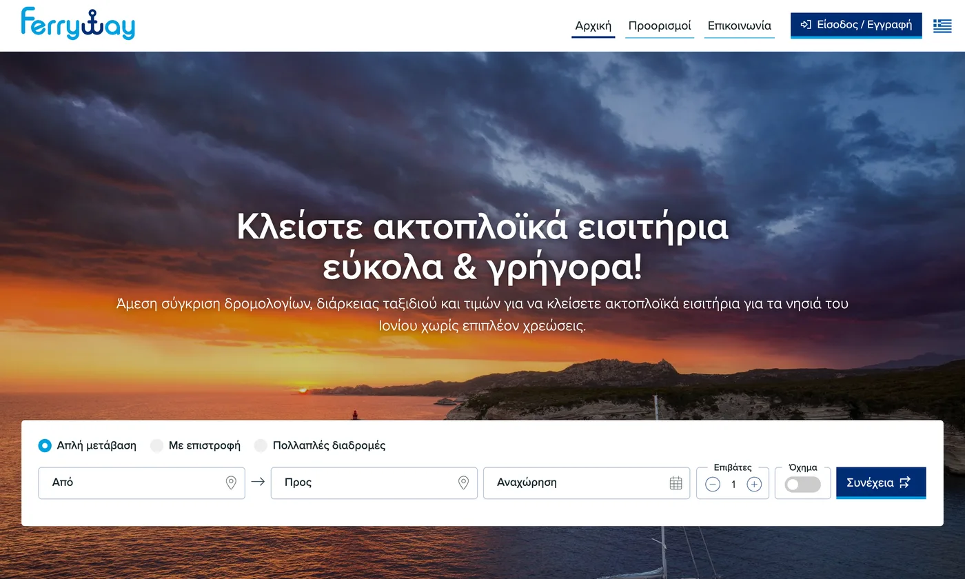The width and height of the screenshot is (965, 579).
Task: Click into the Από departure port field
Action: [x=141, y=483]
